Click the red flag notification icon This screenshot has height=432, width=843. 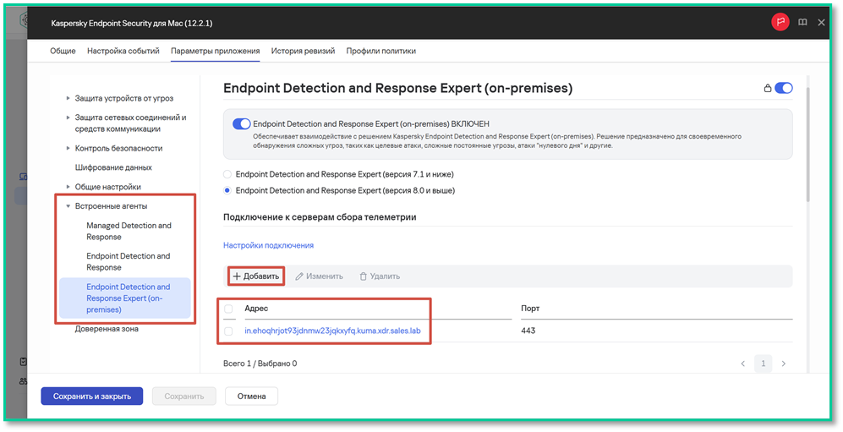(x=780, y=22)
